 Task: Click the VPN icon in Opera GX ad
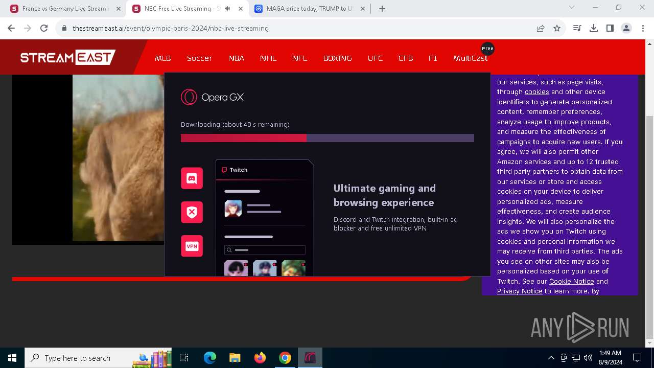coord(192,246)
